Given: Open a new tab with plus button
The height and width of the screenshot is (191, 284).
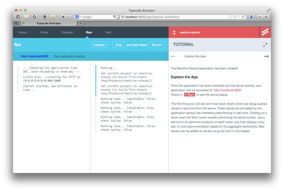Looking at the screenshot, I should [x=81, y=23].
